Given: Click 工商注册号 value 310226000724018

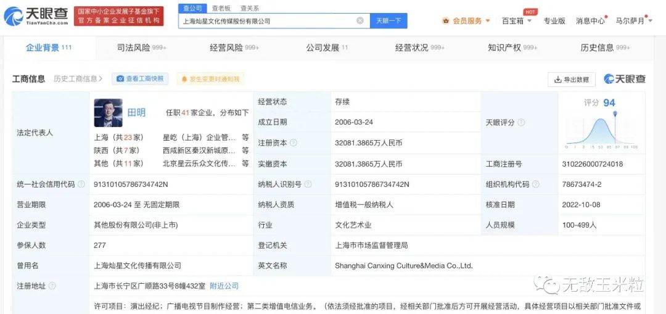Looking at the screenshot, I should (x=592, y=163).
